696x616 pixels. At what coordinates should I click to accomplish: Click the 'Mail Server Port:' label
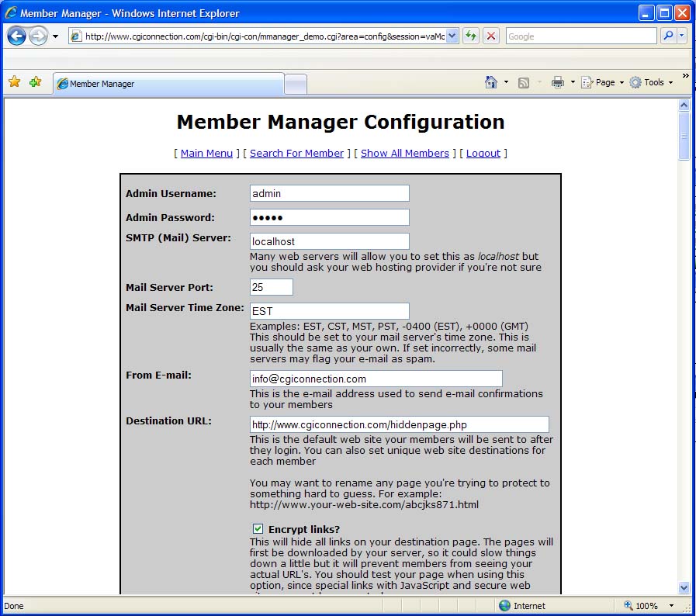pyautogui.click(x=169, y=287)
